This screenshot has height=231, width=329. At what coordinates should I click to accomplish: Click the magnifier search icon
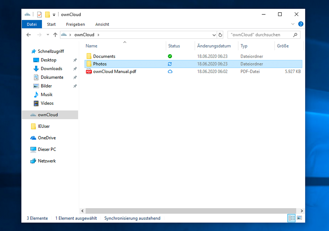click(295, 35)
